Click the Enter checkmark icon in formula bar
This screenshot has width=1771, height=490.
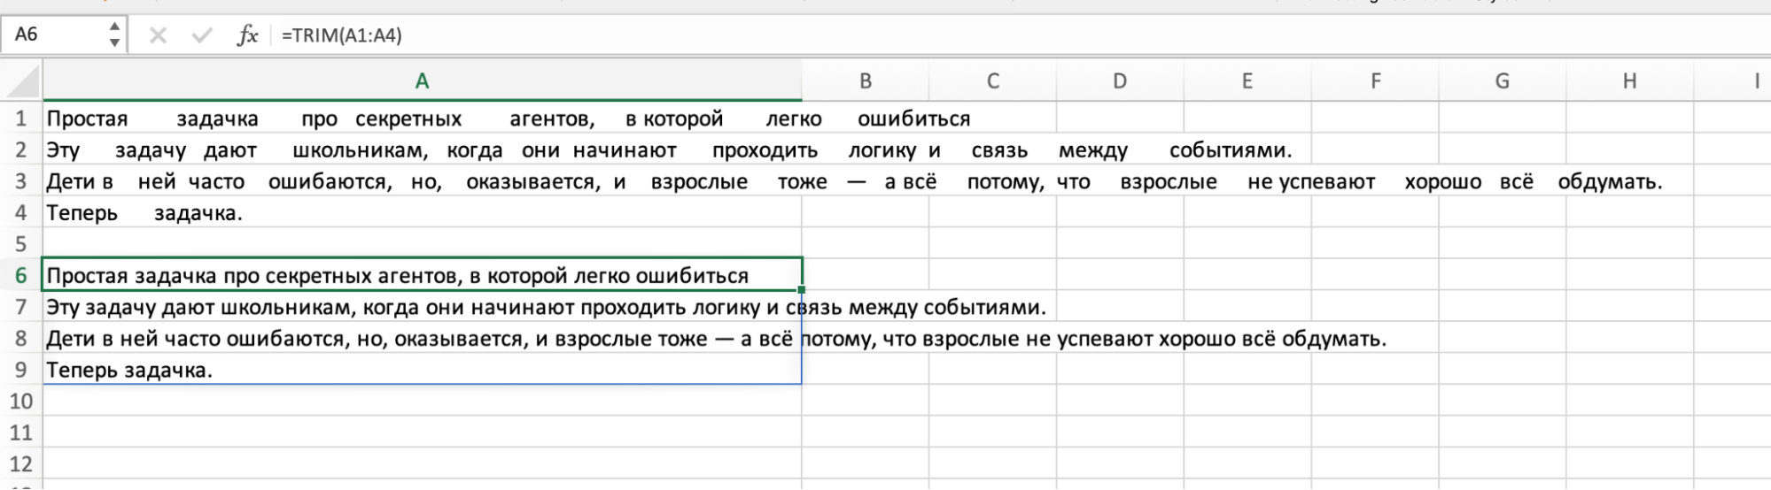(202, 35)
